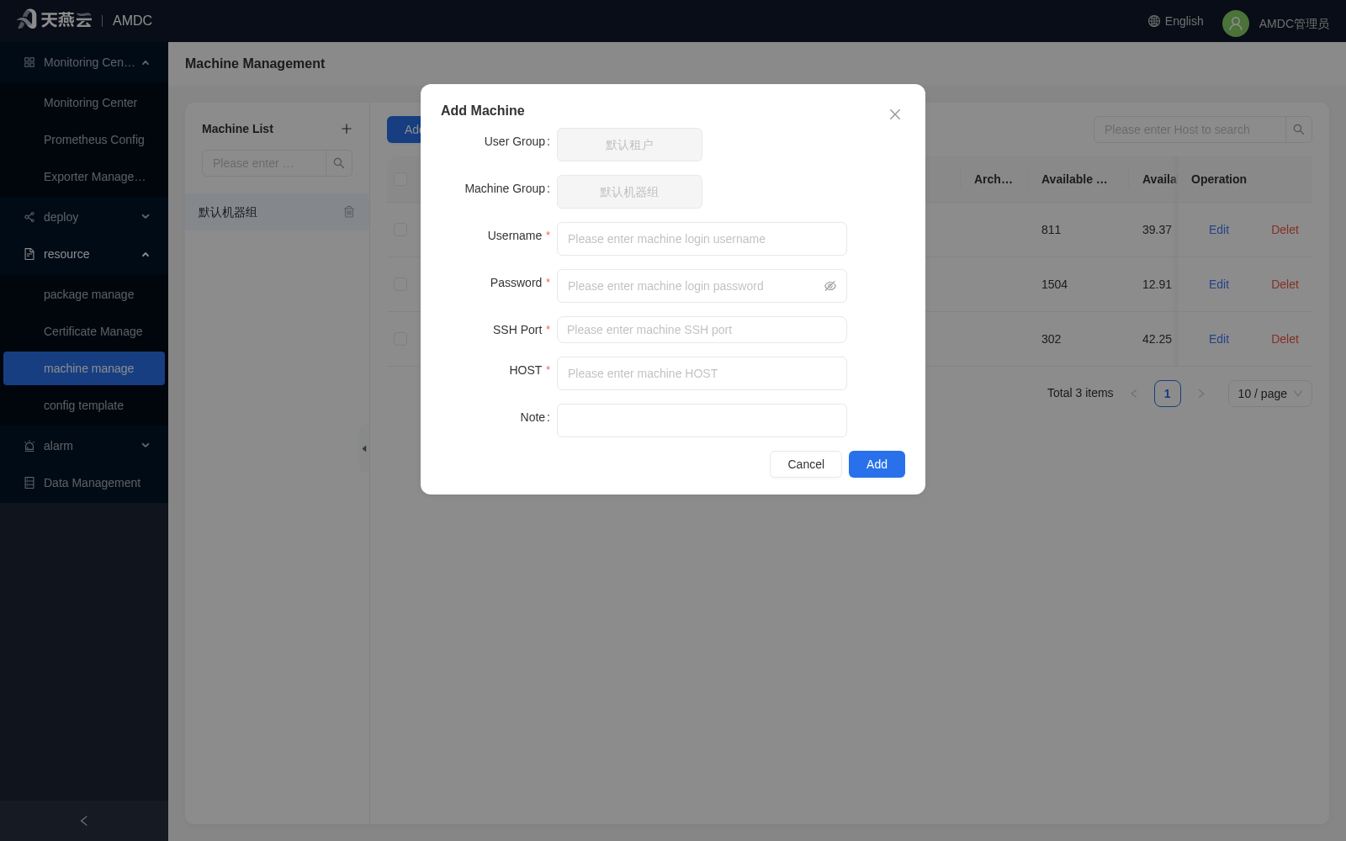The image size is (1346, 841).
Task: Click the 天燕云 logo
Action: click(x=55, y=19)
